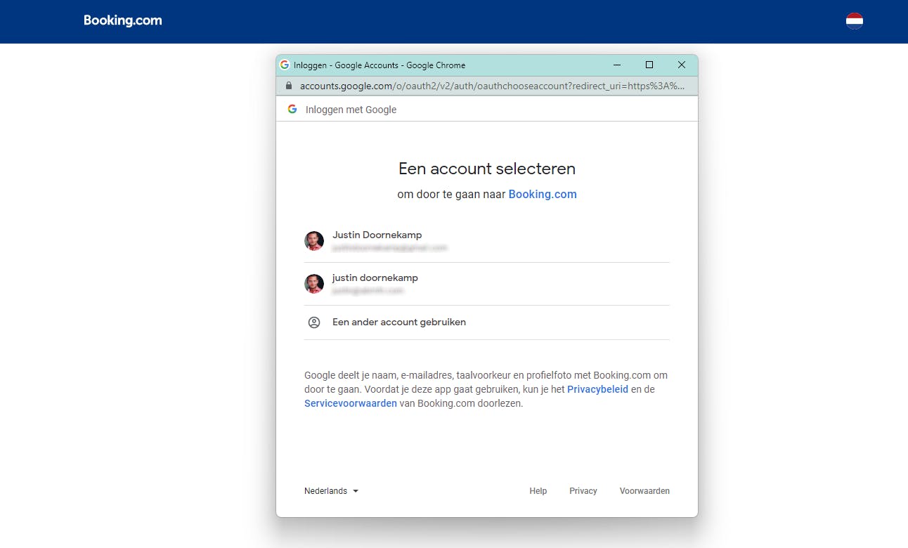Open the Privacy footer link

[583, 491]
